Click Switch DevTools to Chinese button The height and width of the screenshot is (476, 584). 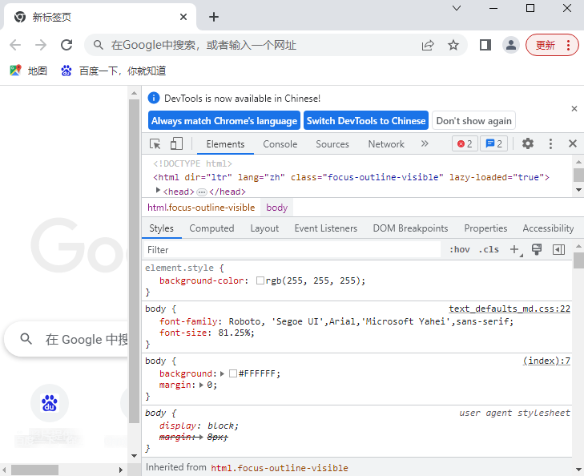point(366,121)
